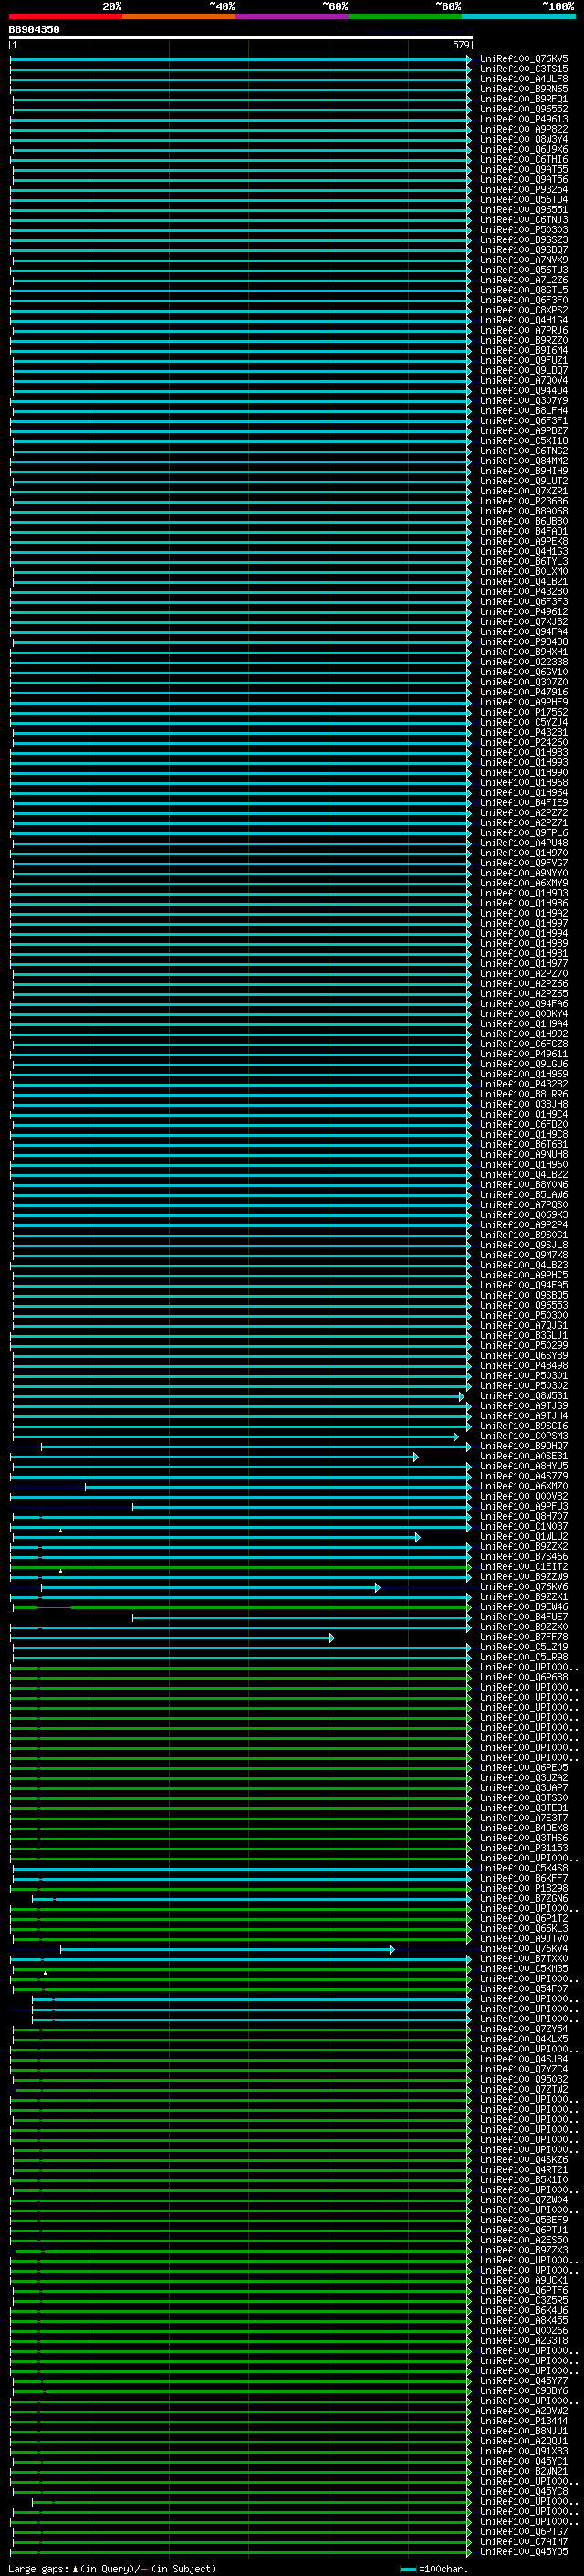Click the hit label UniRef100_C7AIM7

pos(524,2541)
